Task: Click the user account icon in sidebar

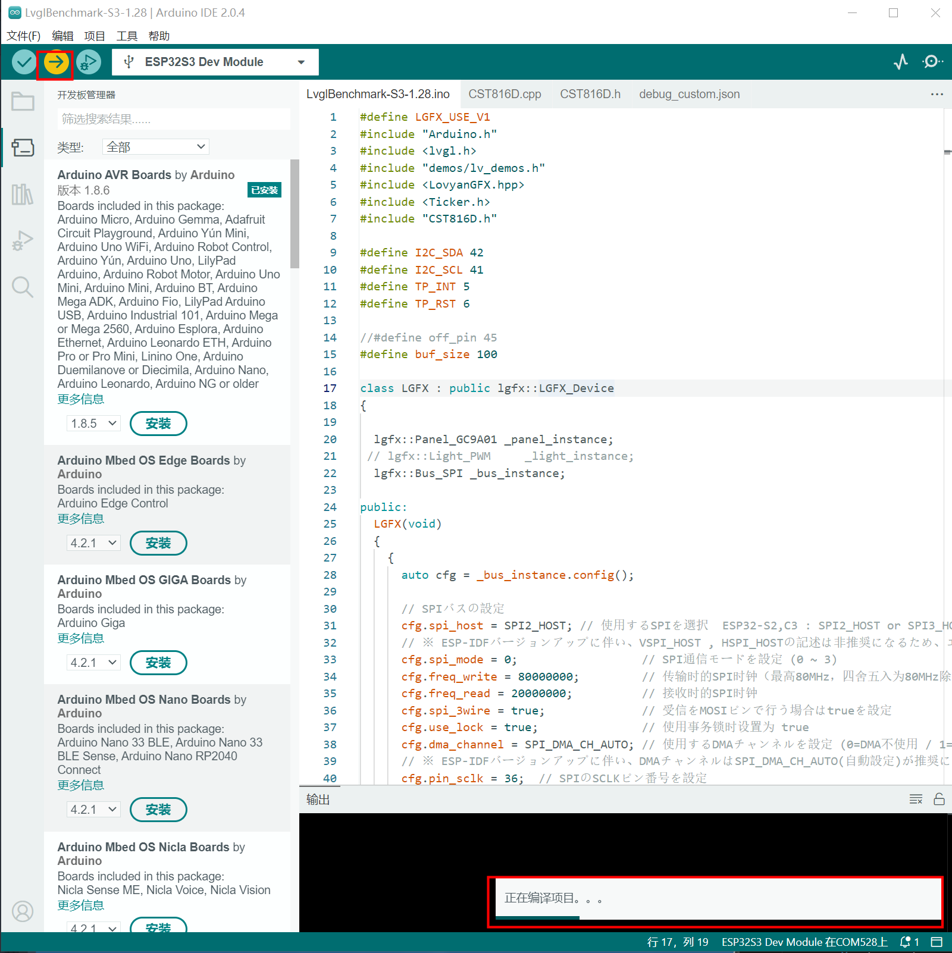Action: (x=23, y=911)
